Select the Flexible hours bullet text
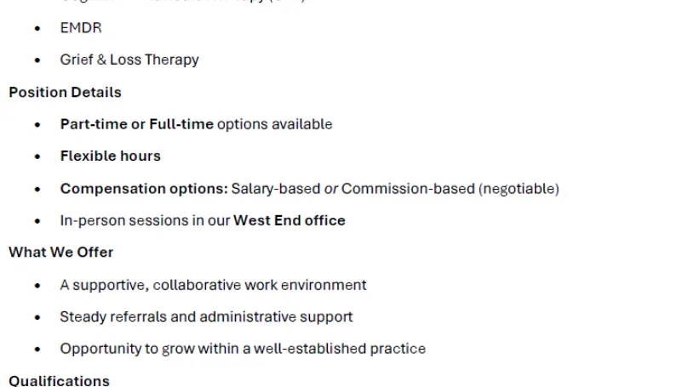This screenshot has width=694, height=387. pos(110,156)
